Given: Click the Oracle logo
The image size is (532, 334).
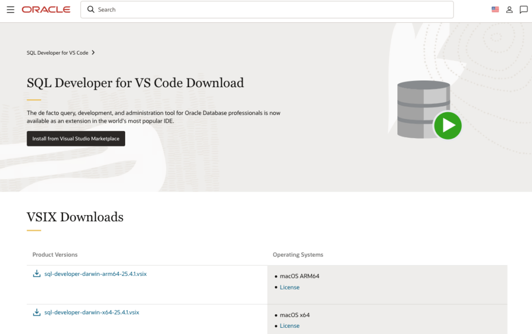Looking at the screenshot, I should [46, 10].
